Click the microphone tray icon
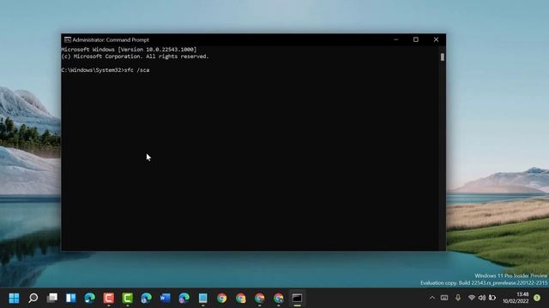549x308 pixels. (458, 298)
